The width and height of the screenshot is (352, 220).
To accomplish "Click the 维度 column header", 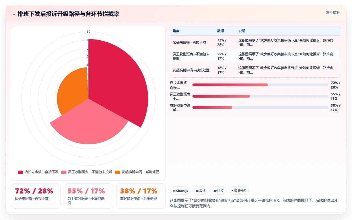I will 176,31.
